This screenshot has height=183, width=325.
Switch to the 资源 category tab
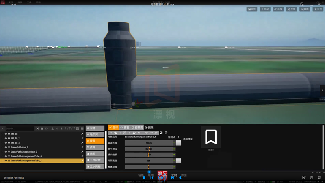click(x=95, y=147)
